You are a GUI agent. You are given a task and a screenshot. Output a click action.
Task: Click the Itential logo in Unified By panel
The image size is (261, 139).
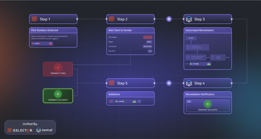44,130
